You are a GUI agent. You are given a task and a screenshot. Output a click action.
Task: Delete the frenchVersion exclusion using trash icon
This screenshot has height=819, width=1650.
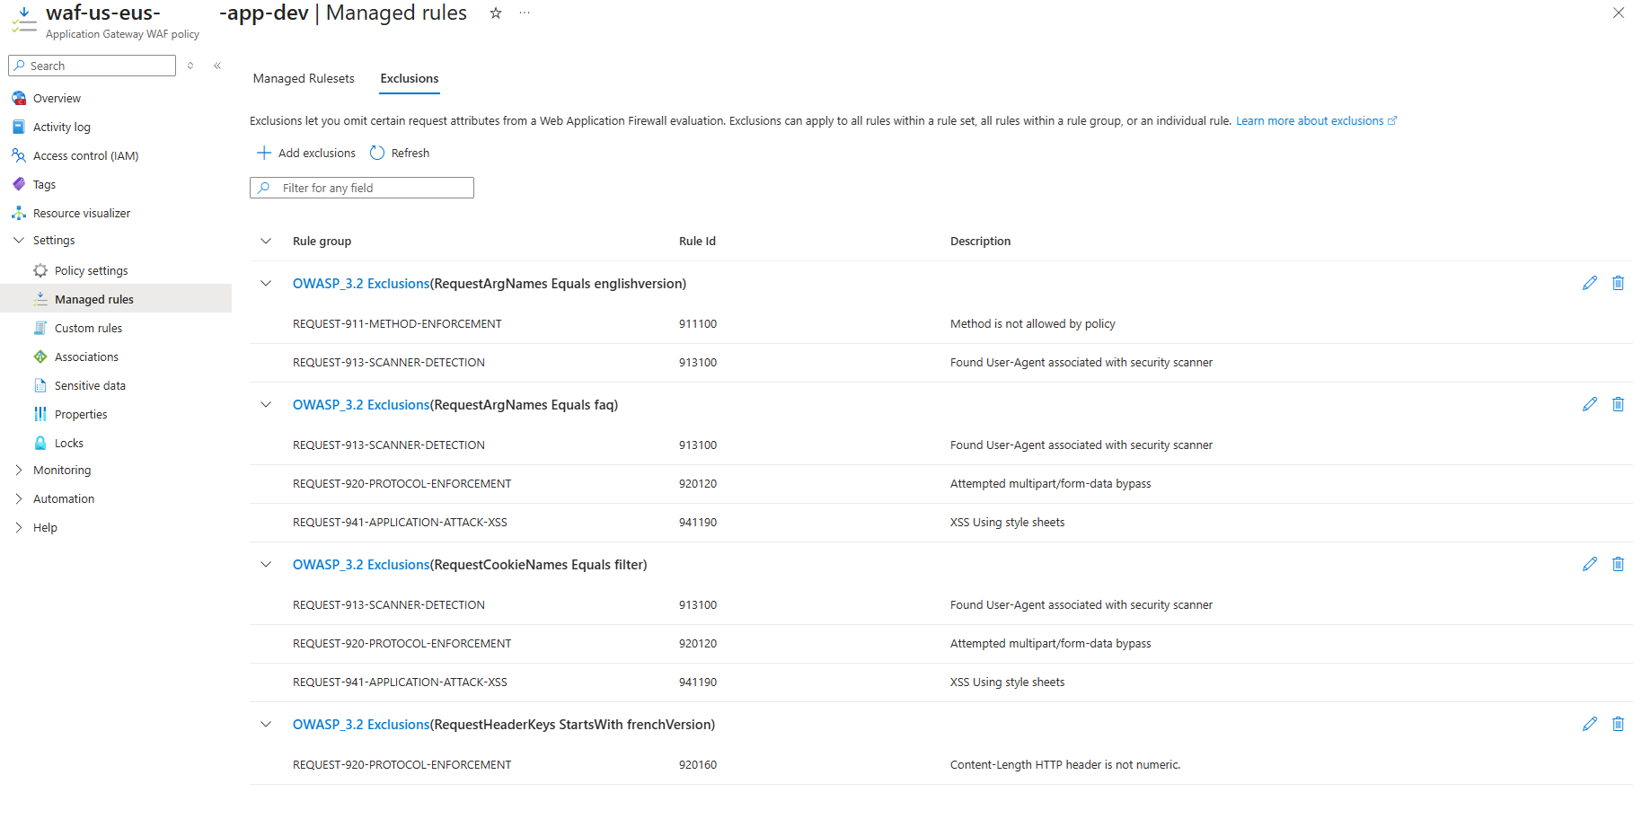click(x=1617, y=724)
